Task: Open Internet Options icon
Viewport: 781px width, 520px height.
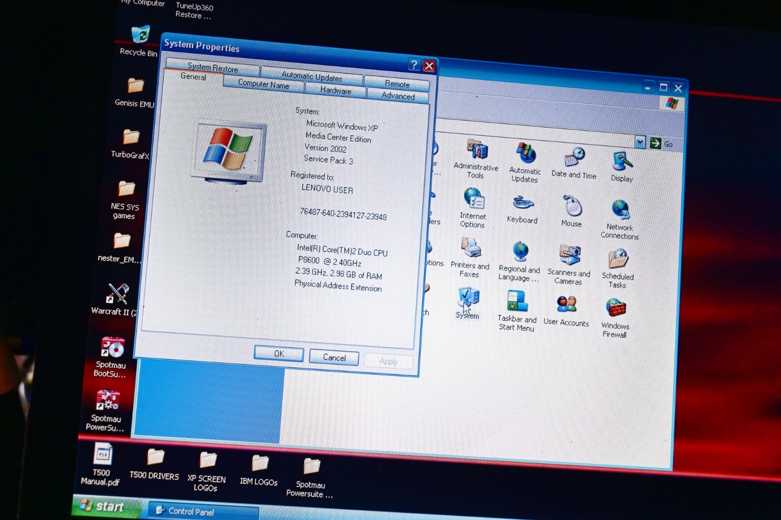Action: click(x=473, y=208)
